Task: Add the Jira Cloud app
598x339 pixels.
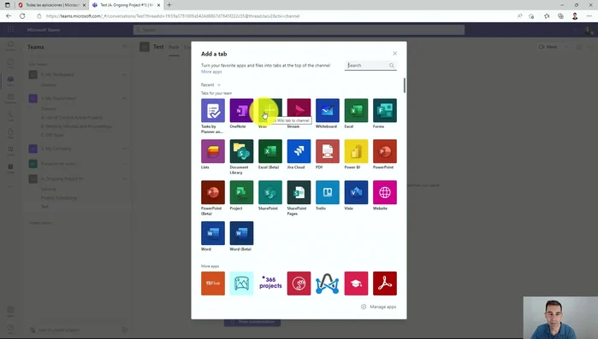Action: tap(299, 151)
